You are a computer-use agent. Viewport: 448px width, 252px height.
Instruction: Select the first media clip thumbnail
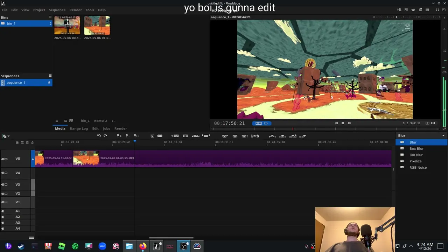coord(67,25)
